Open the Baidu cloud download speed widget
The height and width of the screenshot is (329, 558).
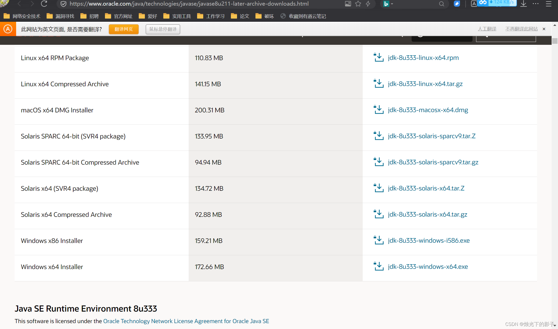coord(497,3)
